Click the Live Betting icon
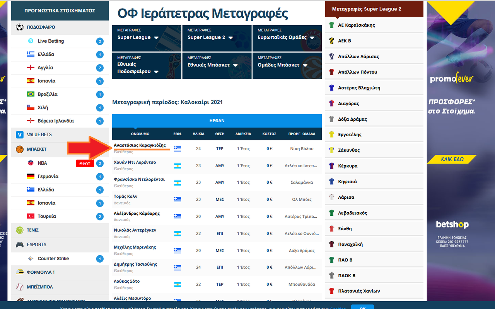This screenshot has width=495, height=309. pos(31,41)
